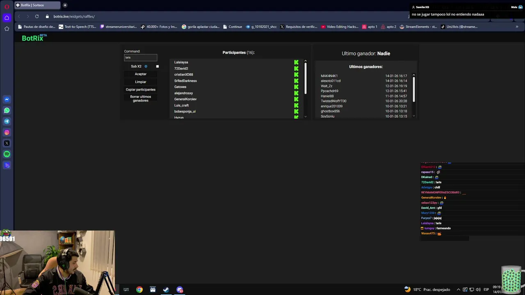
Task: Click past winner MAK4N4K1
Action: pos(329,76)
